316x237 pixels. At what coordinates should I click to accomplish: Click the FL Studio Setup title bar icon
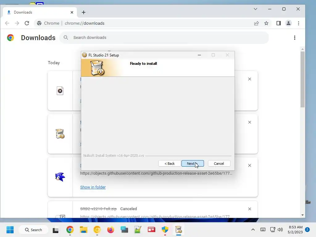pos(85,55)
